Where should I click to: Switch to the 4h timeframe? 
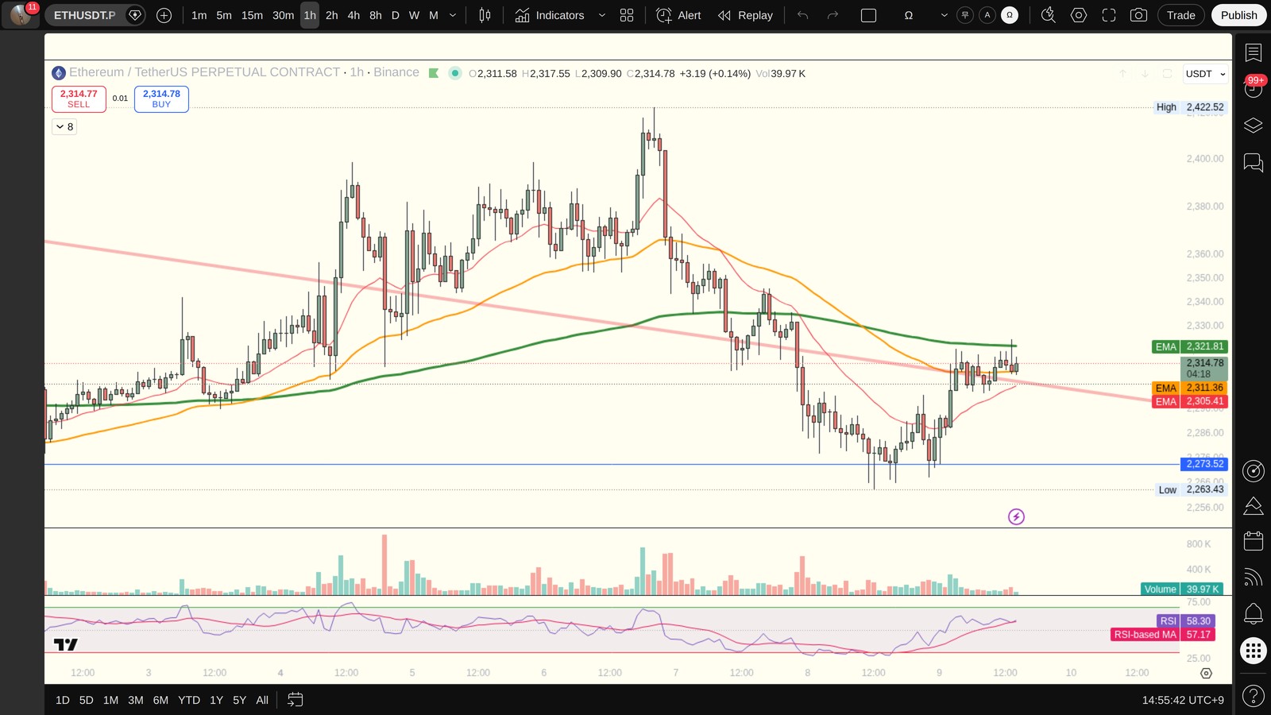(353, 15)
